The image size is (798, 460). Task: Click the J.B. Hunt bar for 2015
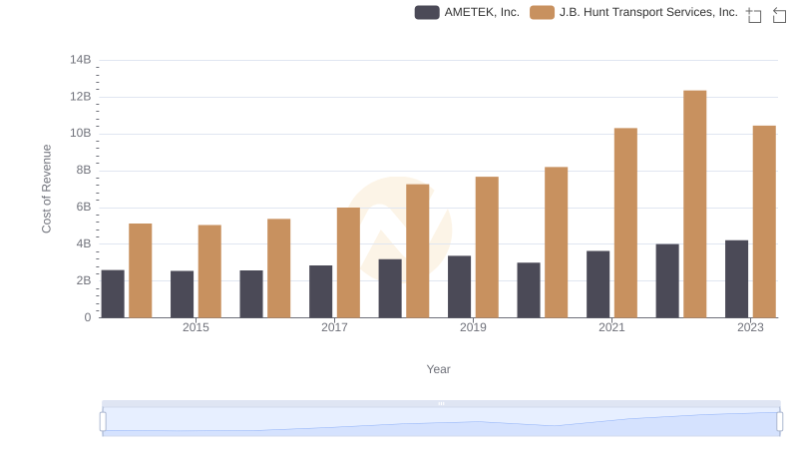(209, 271)
